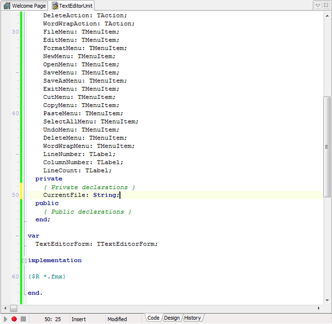The width and height of the screenshot is (332, 324).
Task: Click the Insert mode status panel
Action: 87,319
